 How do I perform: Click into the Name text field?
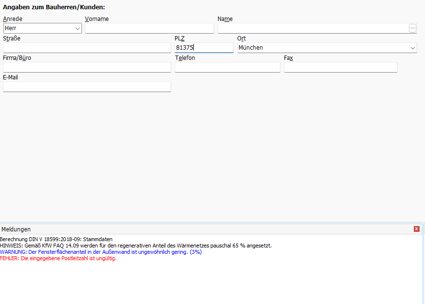[x=312, y=28]
